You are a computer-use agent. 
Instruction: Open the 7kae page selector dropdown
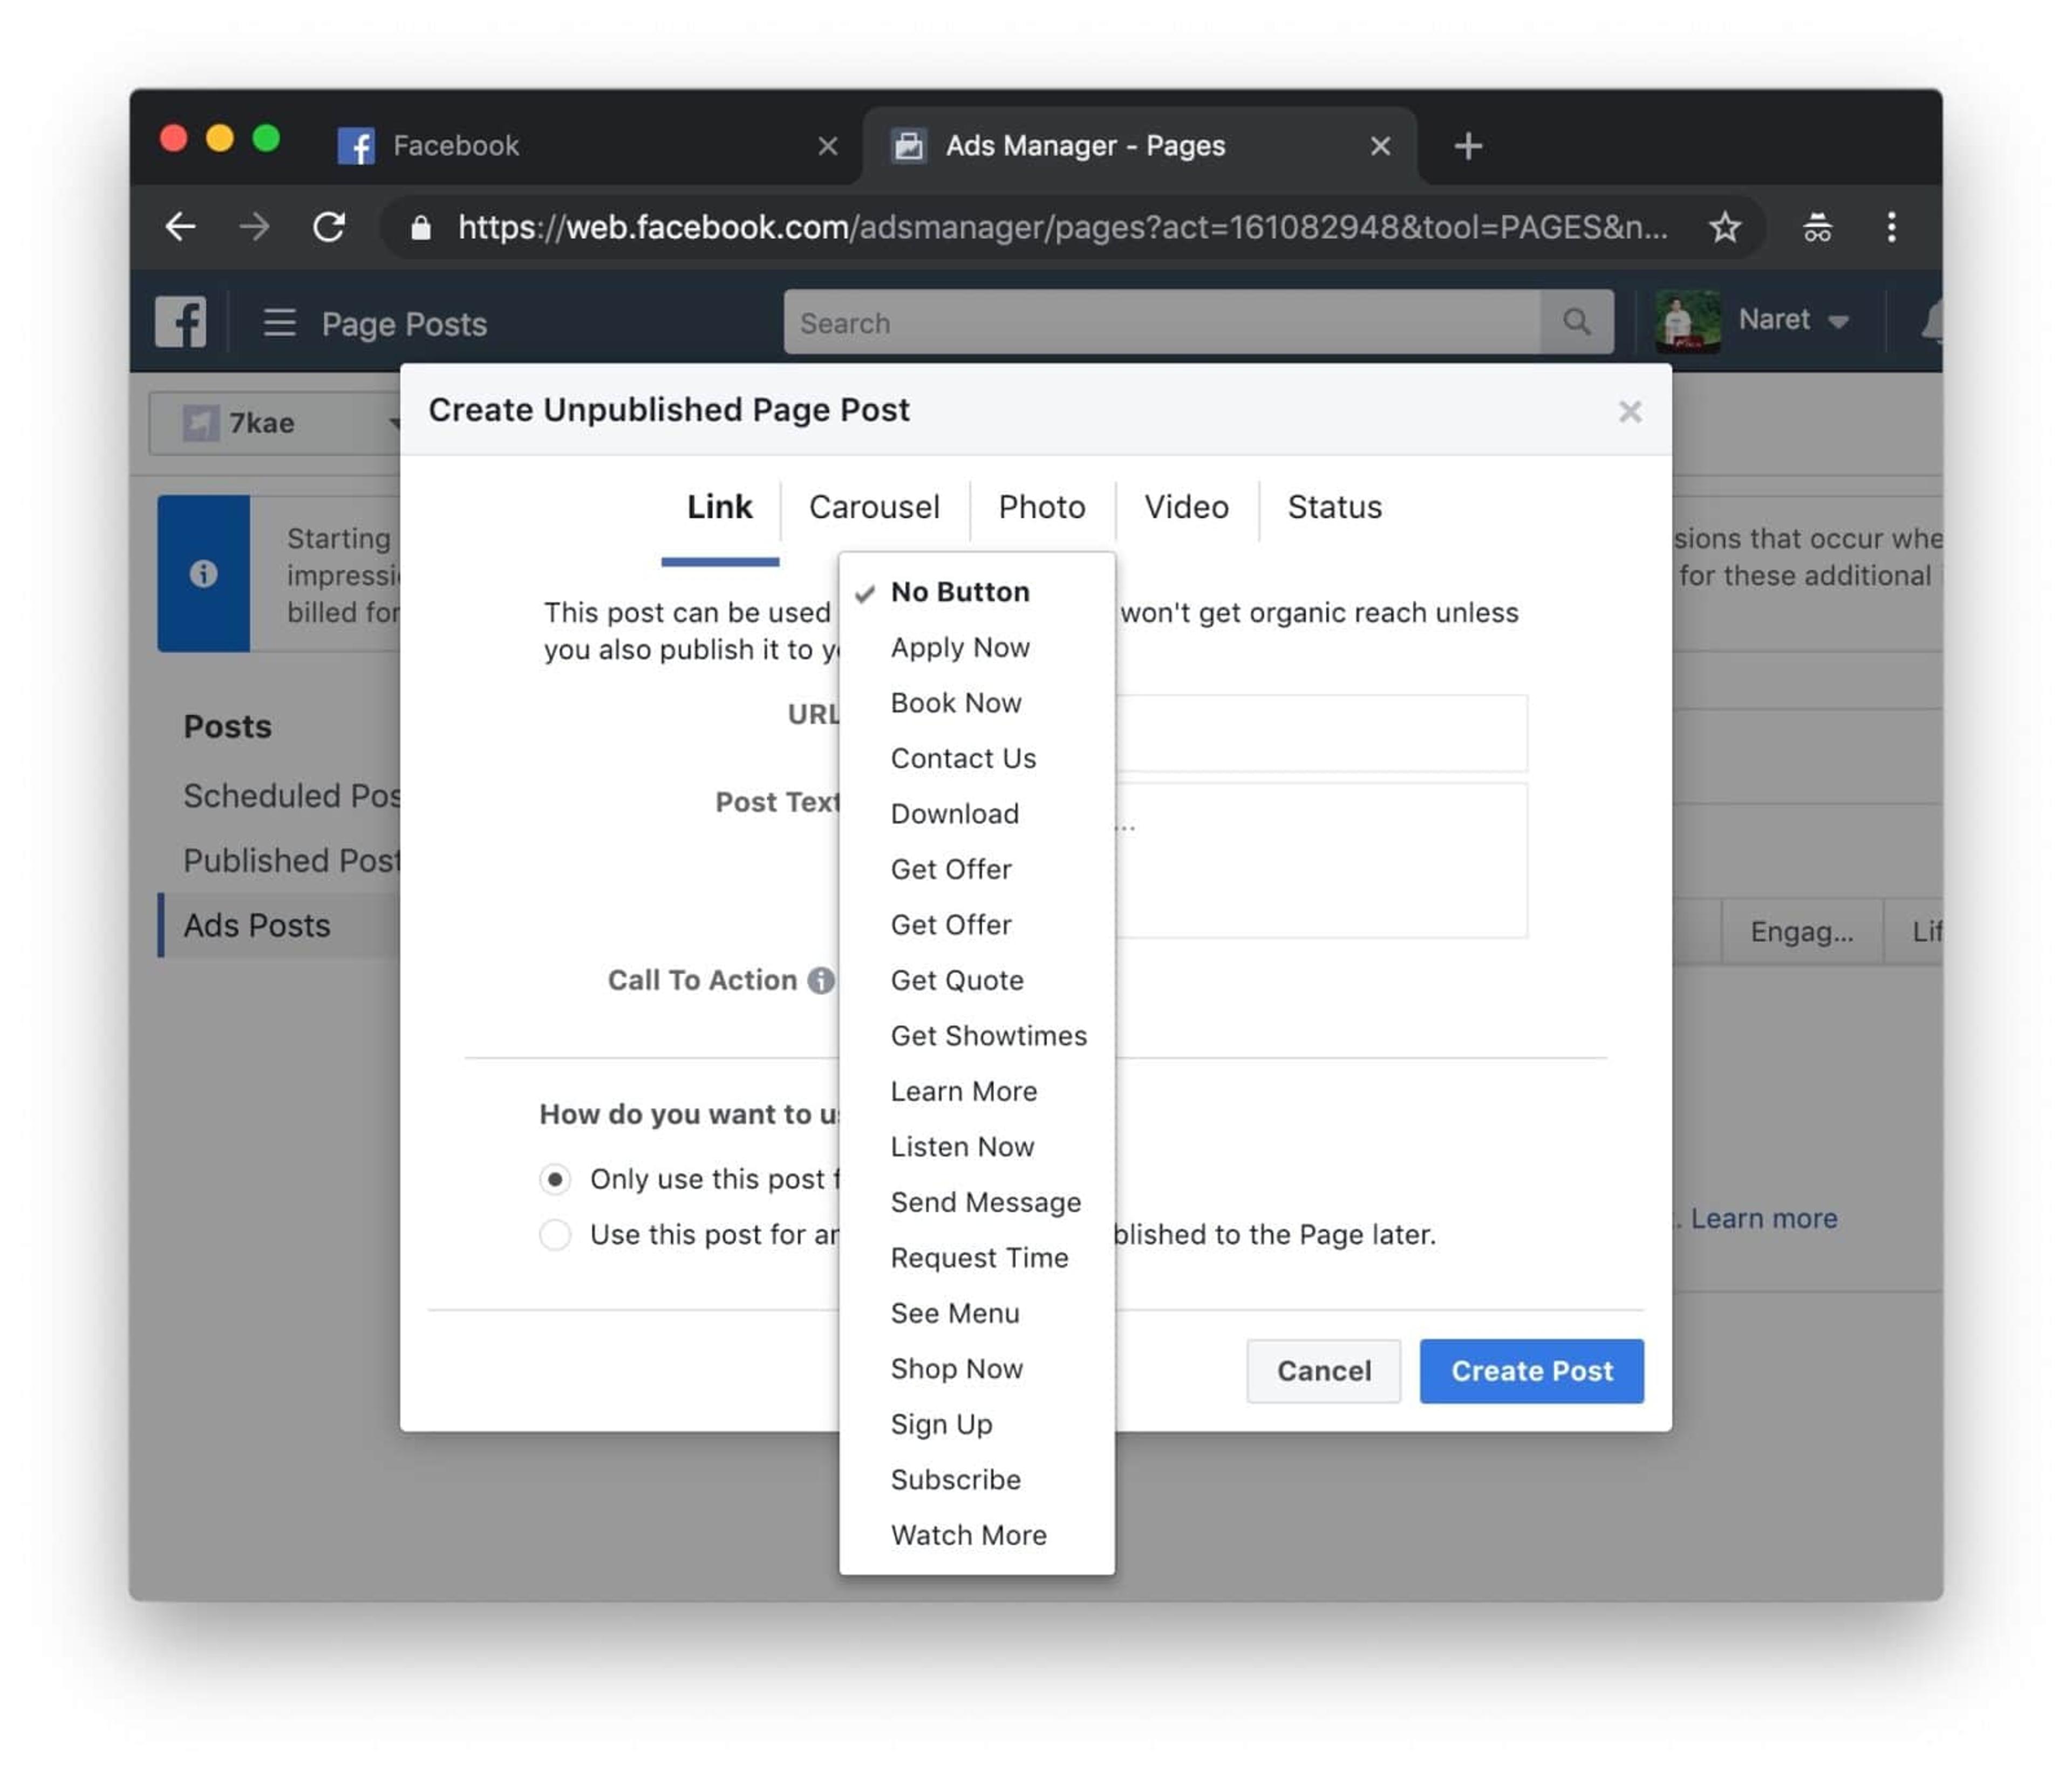(x=275, y=423)
